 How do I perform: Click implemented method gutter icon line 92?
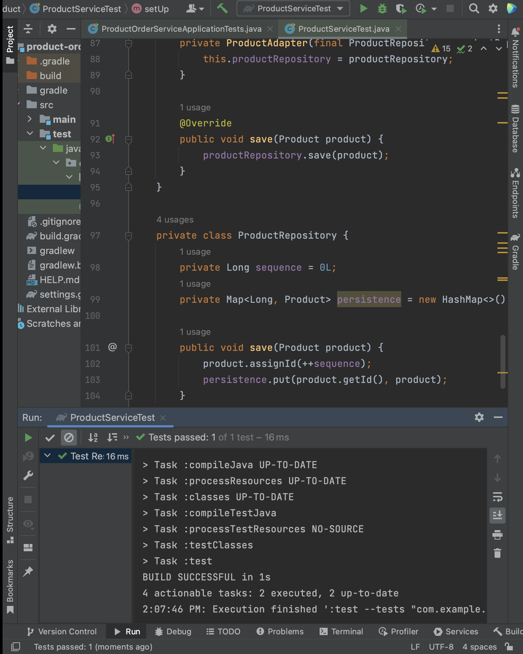(x=110, y=139)
